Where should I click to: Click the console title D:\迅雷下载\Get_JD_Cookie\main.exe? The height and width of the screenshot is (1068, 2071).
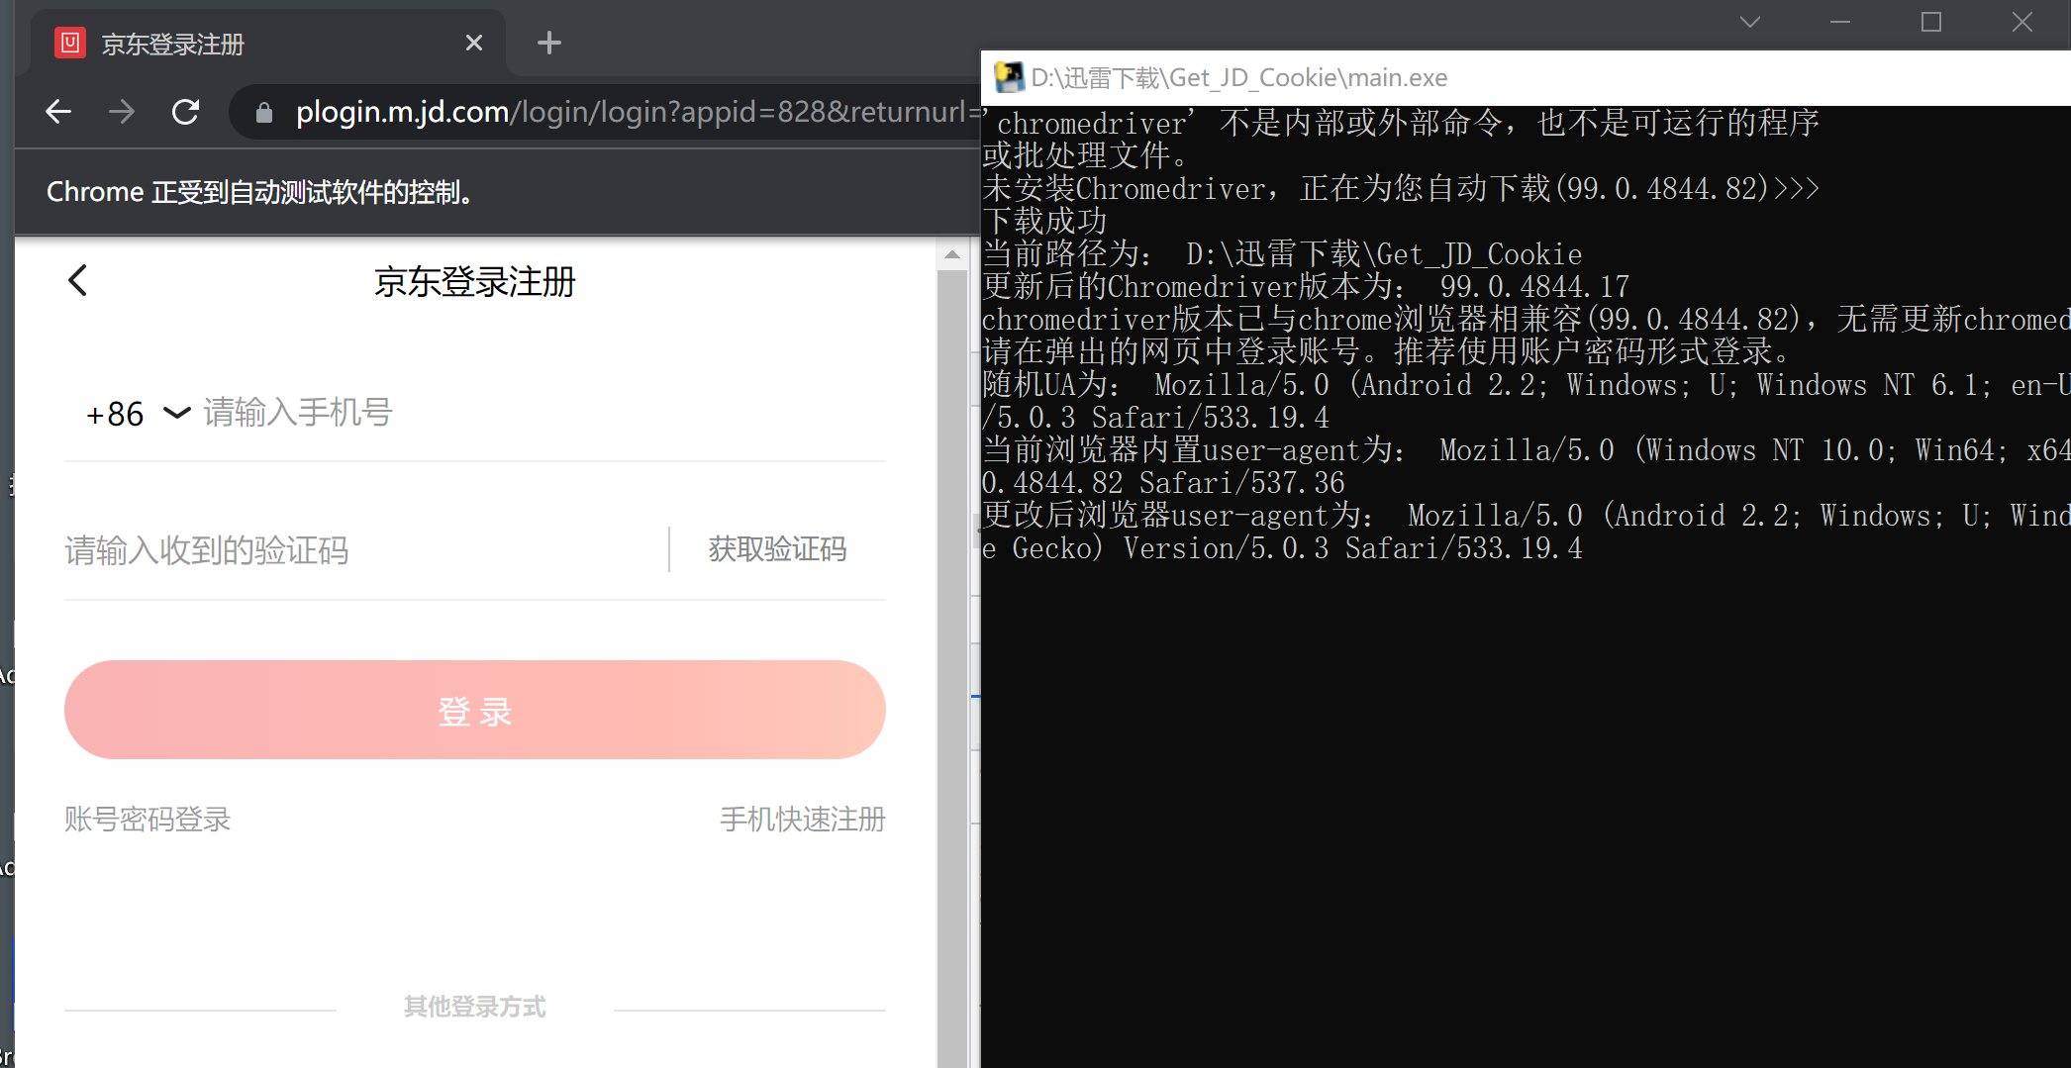tap(1238, 77)
